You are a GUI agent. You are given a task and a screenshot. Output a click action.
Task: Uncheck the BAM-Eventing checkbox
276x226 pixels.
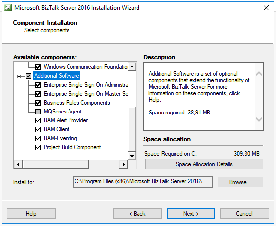click(x=38, y=138)
